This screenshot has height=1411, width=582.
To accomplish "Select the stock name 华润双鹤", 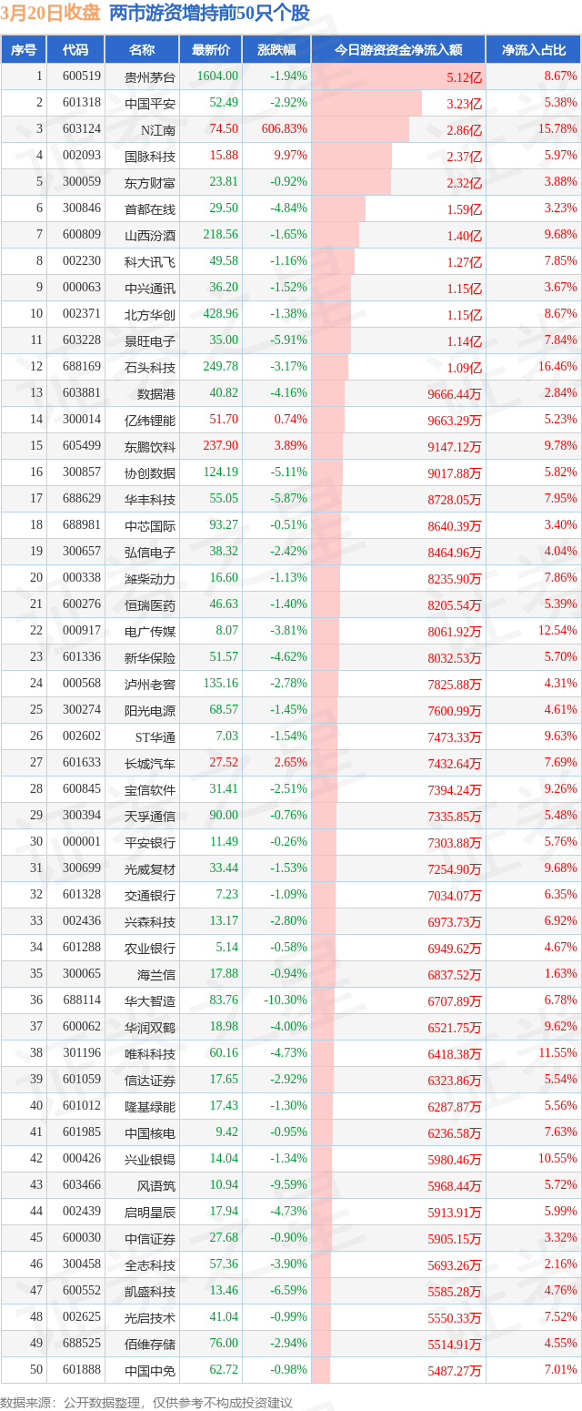I will click(151, 1028).
